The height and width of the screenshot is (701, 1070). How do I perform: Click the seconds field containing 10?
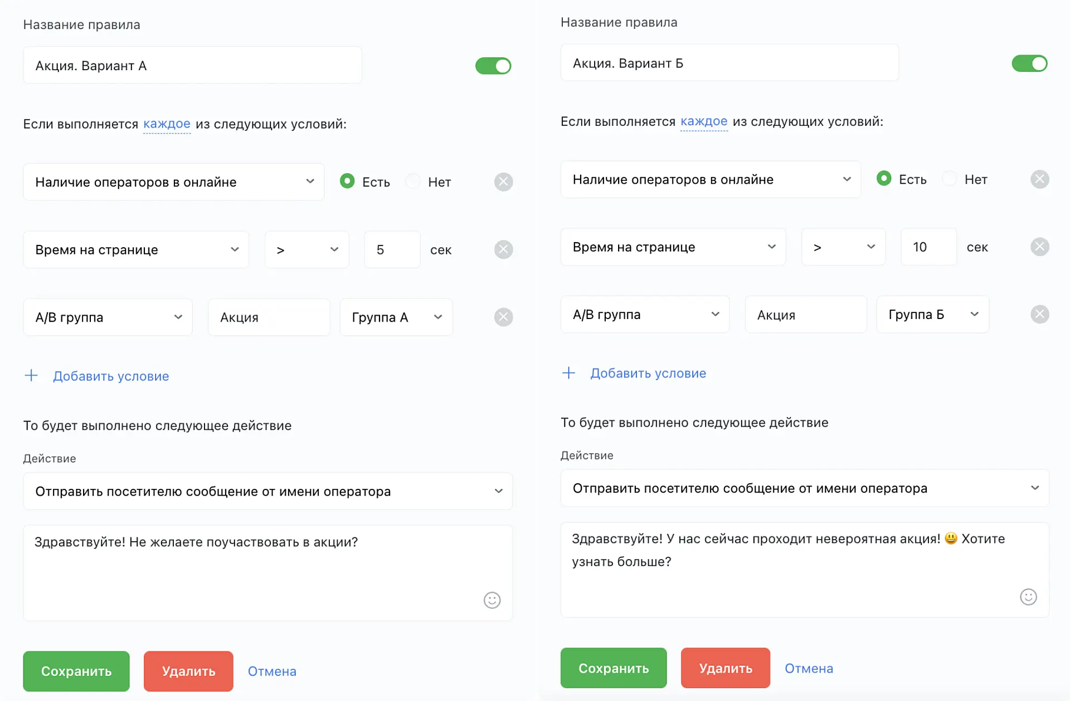(x=928, y=247)
